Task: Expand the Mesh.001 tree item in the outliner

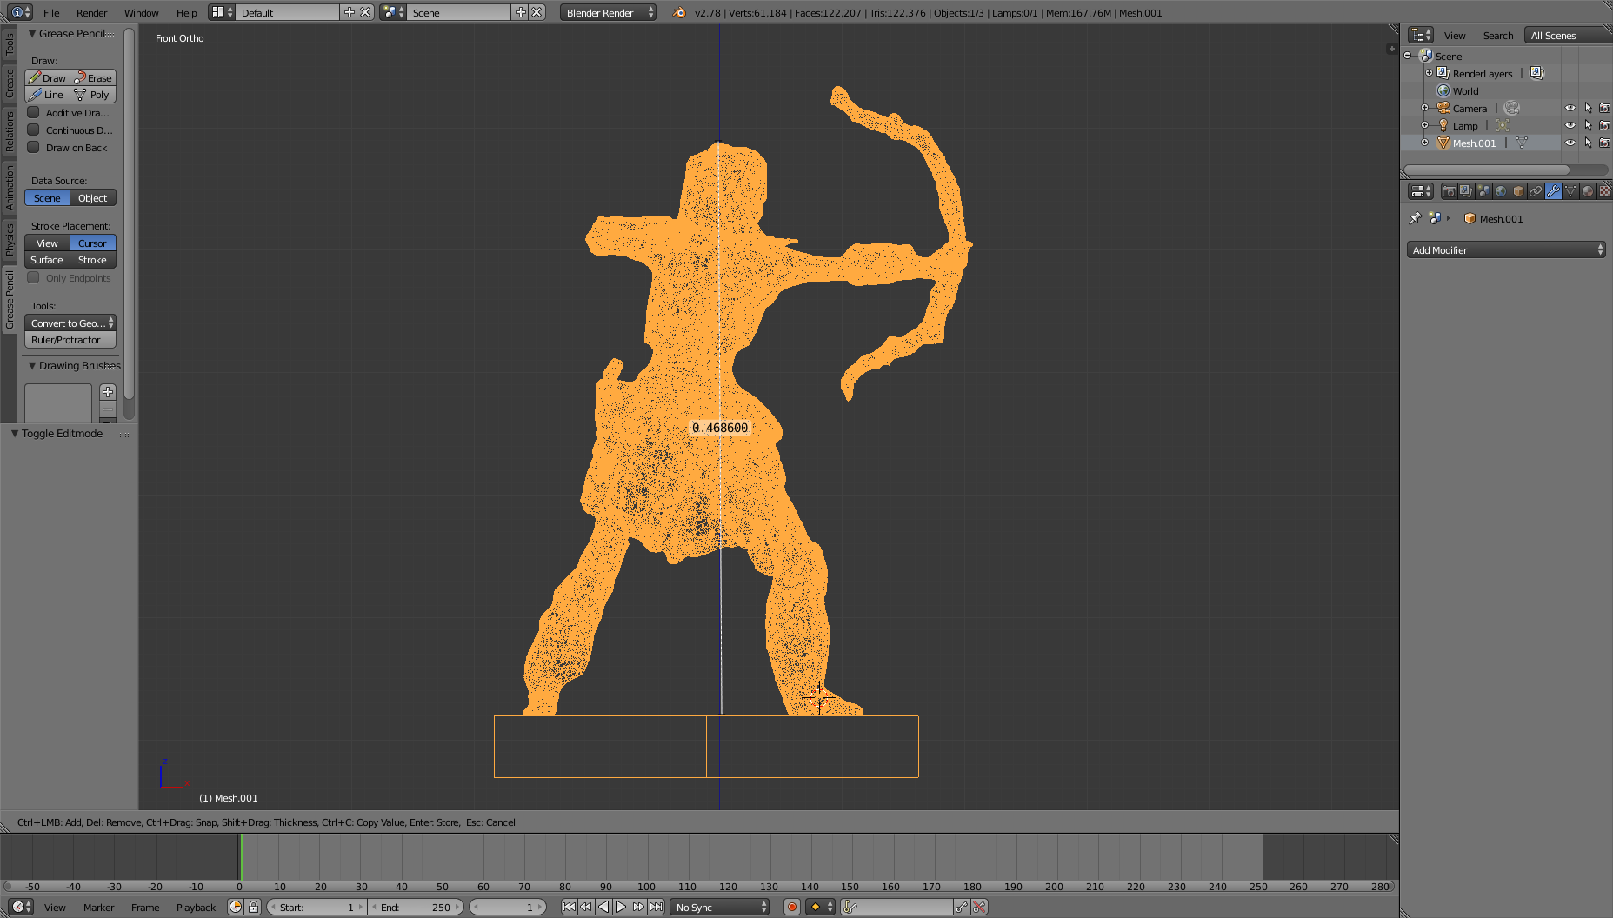Action: pos(1424,143)
